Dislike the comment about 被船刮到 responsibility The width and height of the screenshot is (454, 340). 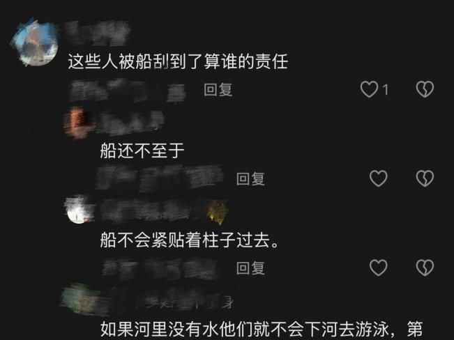(425, 89)
